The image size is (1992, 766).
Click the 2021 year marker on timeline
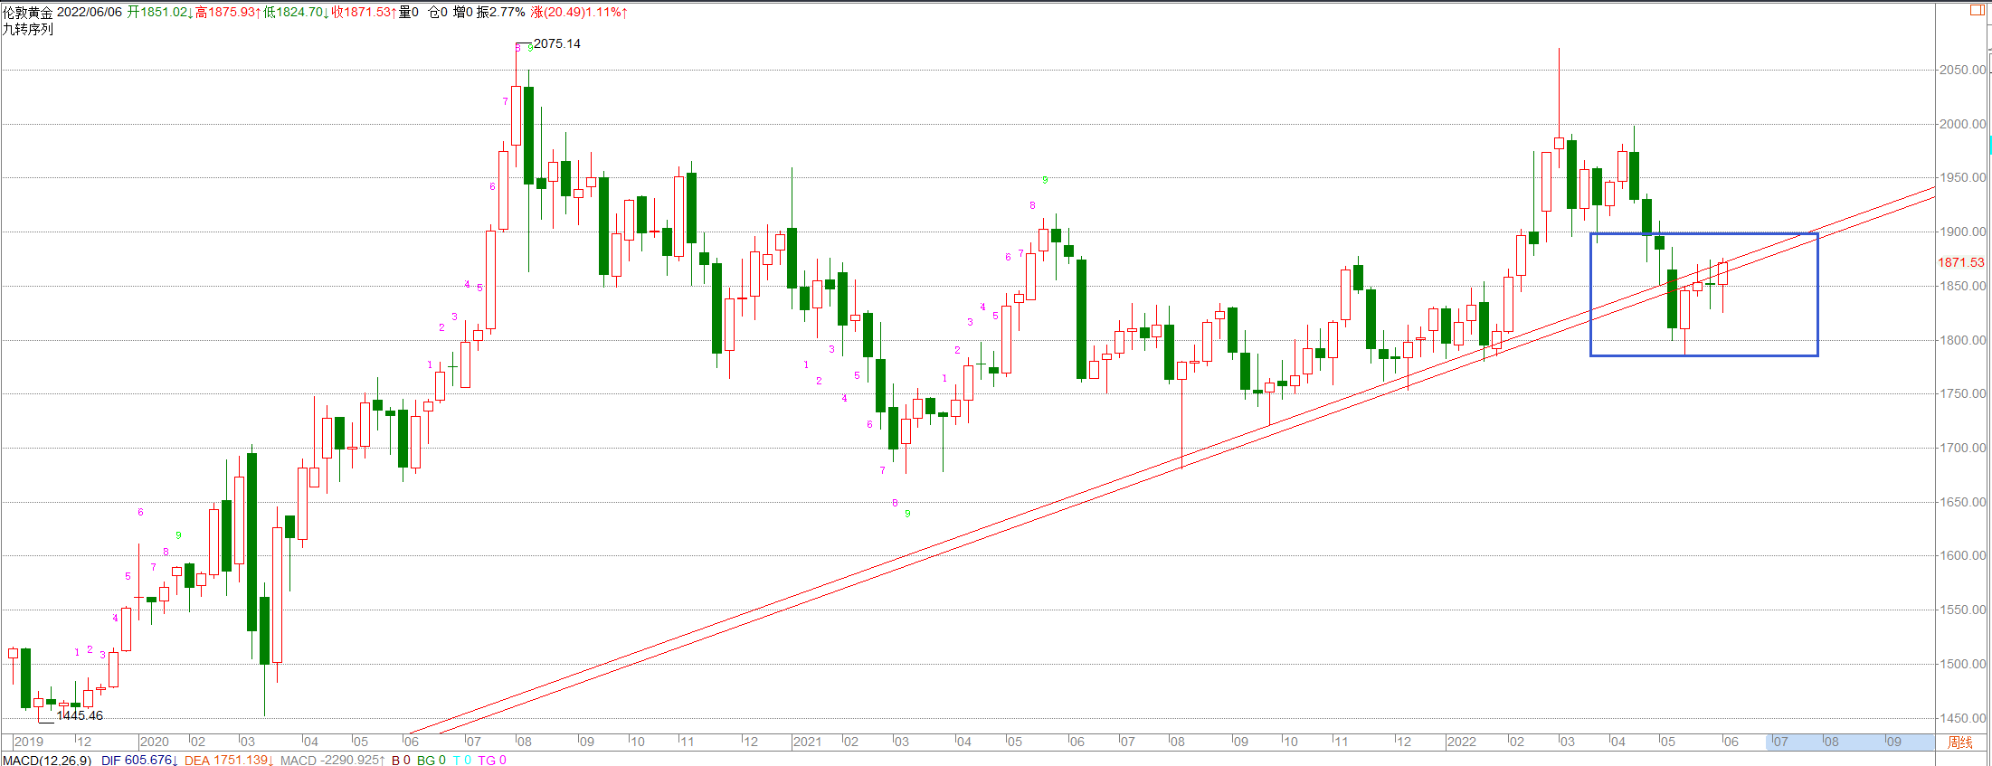(808, 742)
